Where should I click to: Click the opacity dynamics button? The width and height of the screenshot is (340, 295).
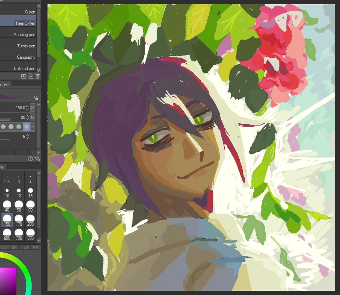[x=33, y=117]
